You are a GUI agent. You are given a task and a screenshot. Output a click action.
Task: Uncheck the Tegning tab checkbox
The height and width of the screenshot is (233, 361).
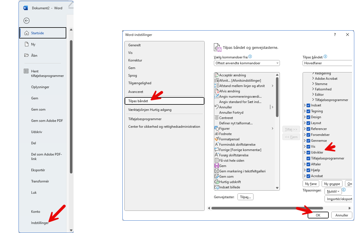tap(308, 111)
